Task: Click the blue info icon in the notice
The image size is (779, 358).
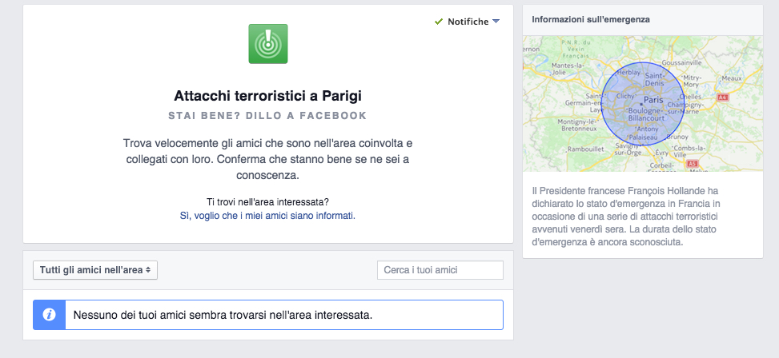Action: coord(49,315)
